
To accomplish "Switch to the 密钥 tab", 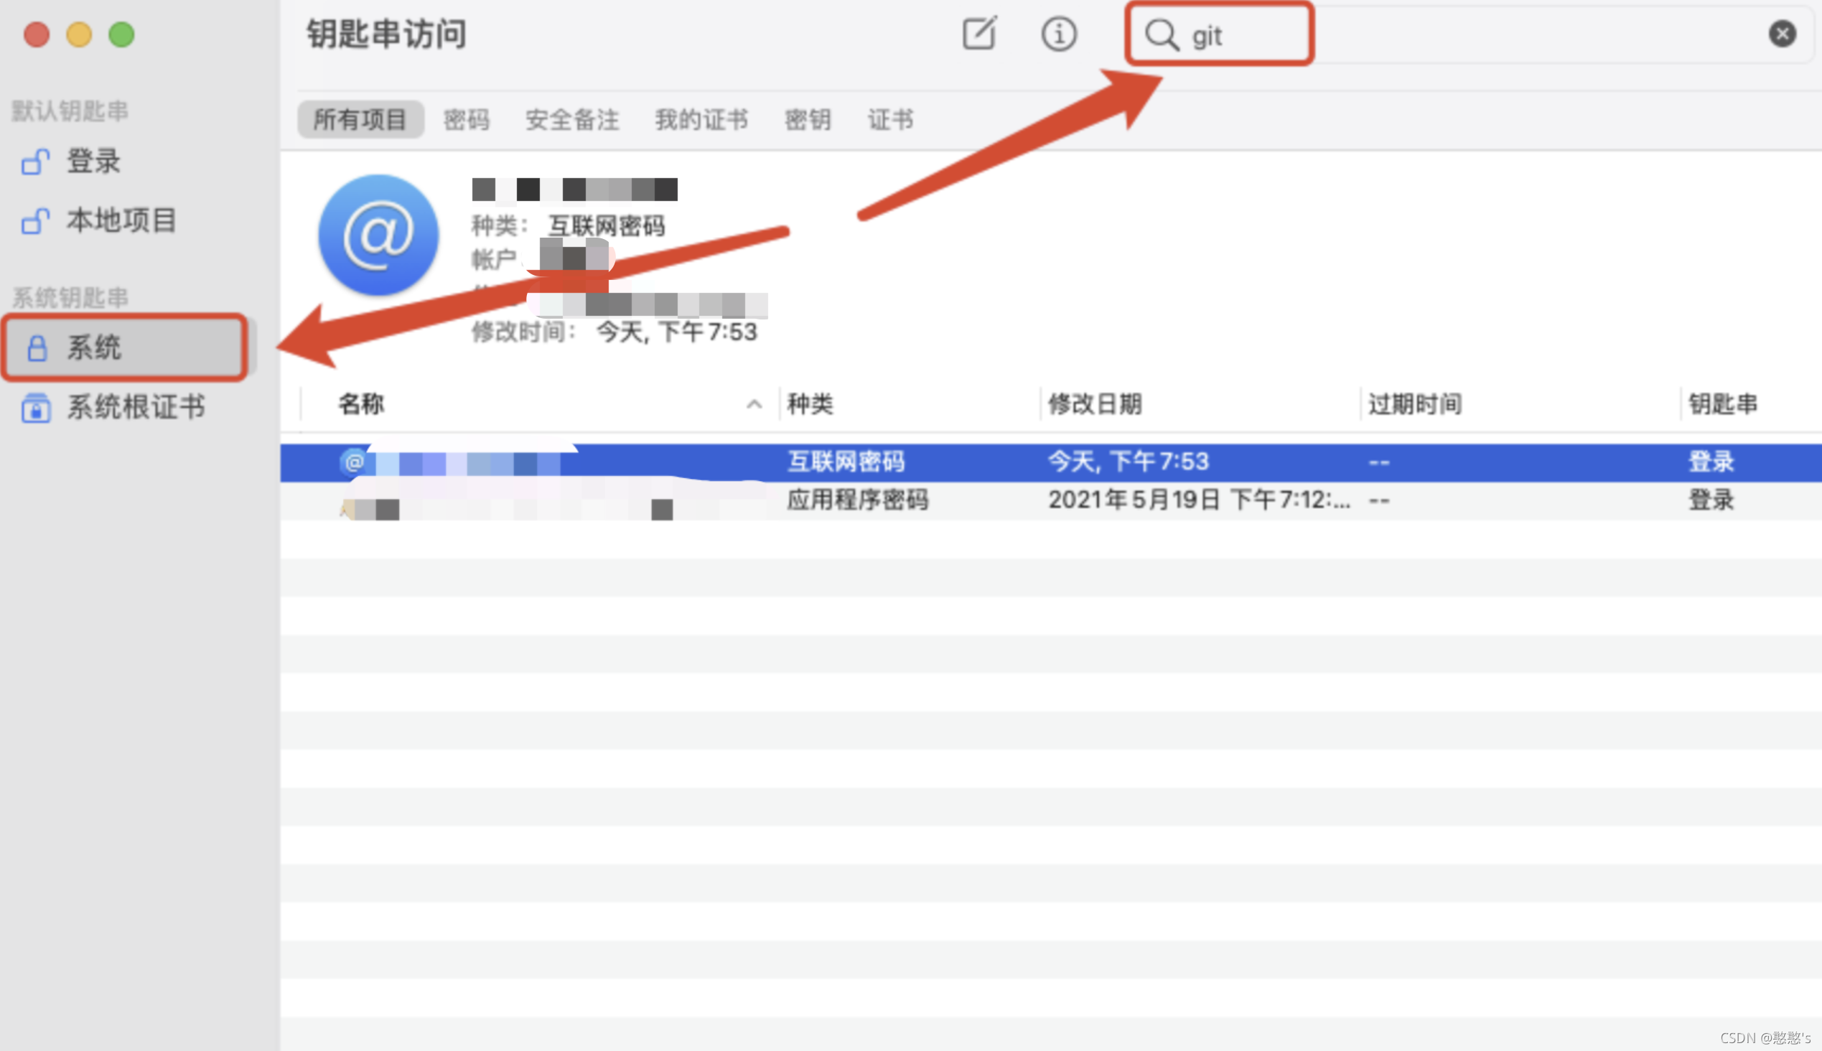I will pos(808,119).
